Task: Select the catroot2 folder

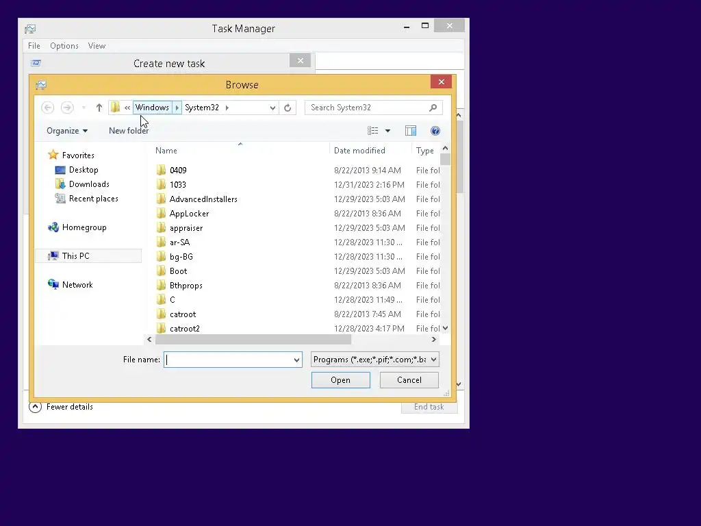Action: (185, 328)
